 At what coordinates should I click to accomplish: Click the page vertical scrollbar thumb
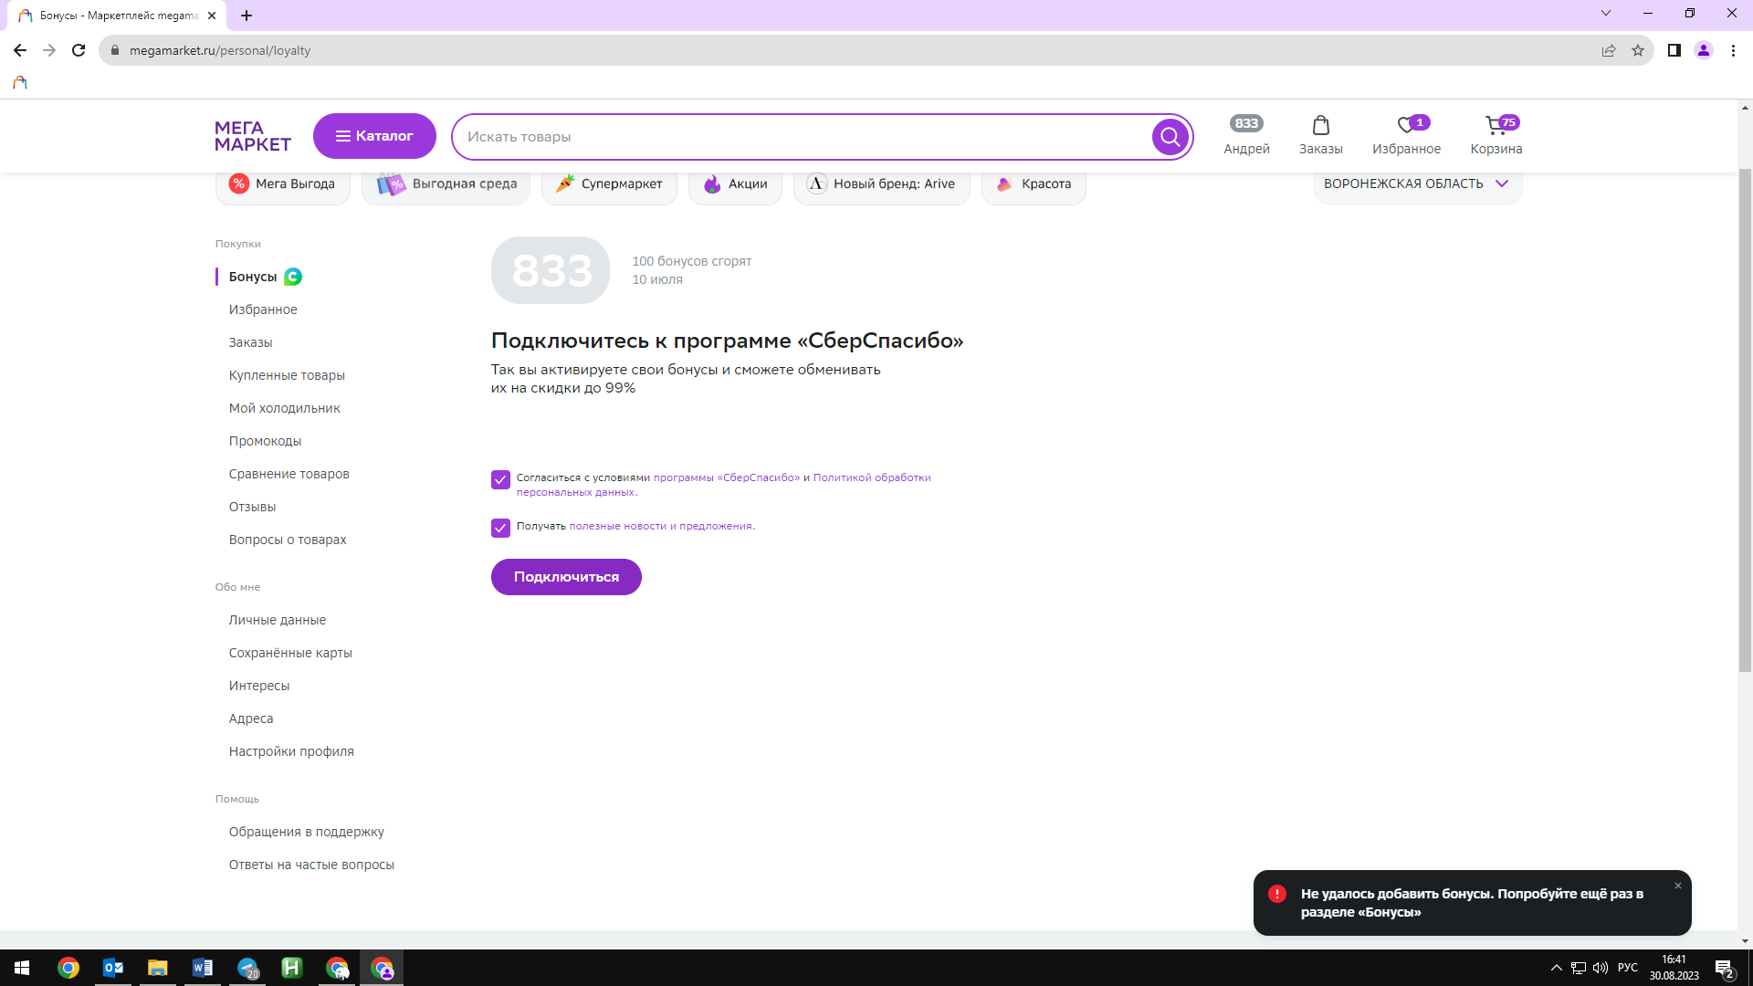(x=1745, y=420)
